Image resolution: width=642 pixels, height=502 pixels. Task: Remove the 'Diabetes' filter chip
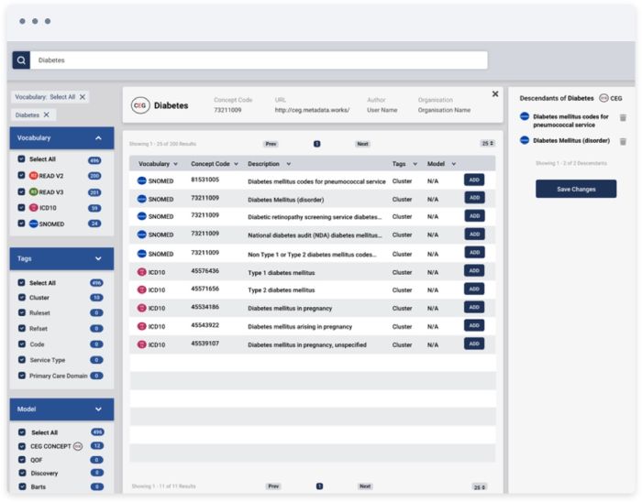46,115
